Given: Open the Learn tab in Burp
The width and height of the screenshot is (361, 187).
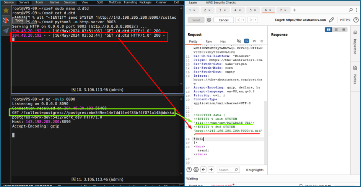Looking at the screenshot, I should tap(193, 3).
